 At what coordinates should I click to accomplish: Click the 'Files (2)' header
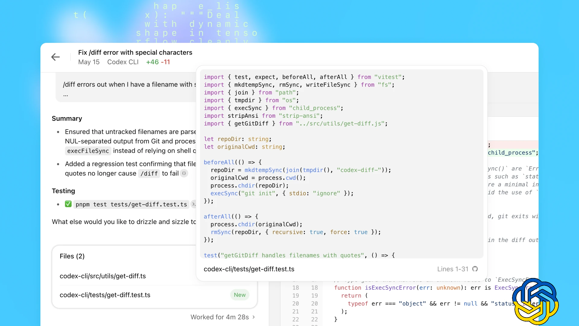72,256
